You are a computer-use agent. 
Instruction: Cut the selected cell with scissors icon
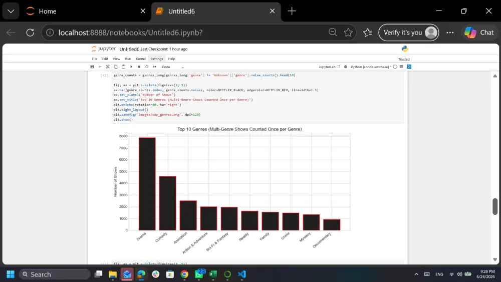pyautogui.click(x=108, y=67)
